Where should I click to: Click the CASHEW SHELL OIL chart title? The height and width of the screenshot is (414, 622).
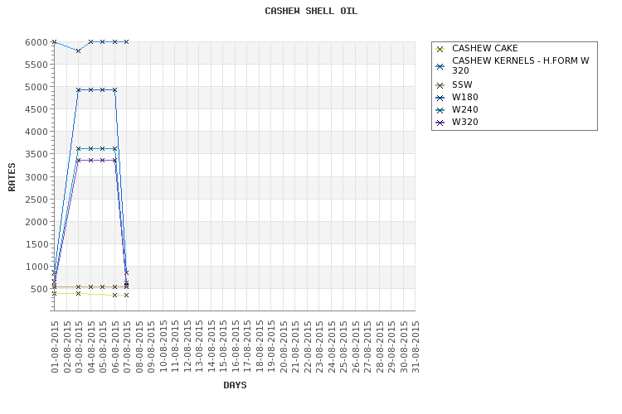311,11
